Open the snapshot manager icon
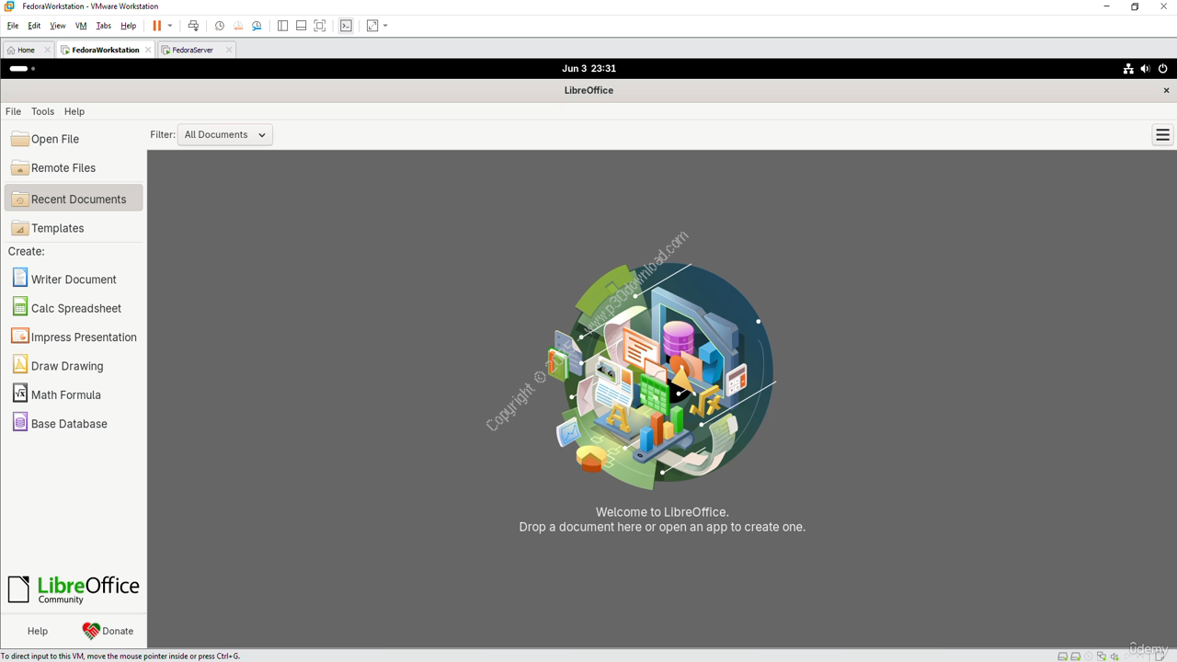Screen dimensions: 1177x662 click(257, 26)
